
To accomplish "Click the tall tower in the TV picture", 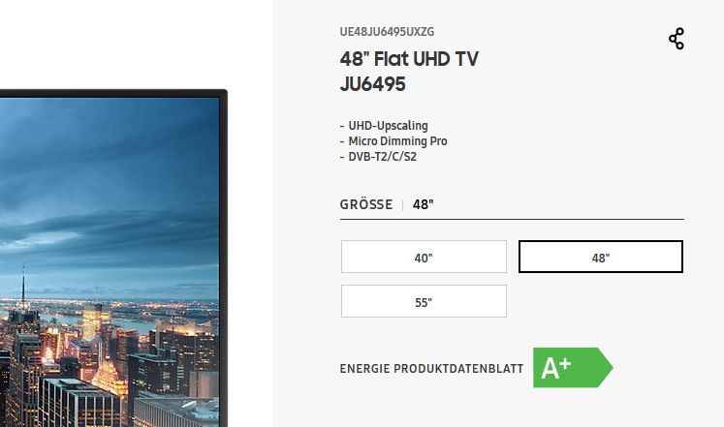I will point(23,288).
